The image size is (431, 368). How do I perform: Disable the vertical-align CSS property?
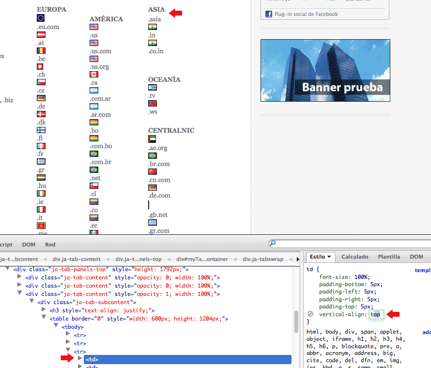[x=310, y=314]
